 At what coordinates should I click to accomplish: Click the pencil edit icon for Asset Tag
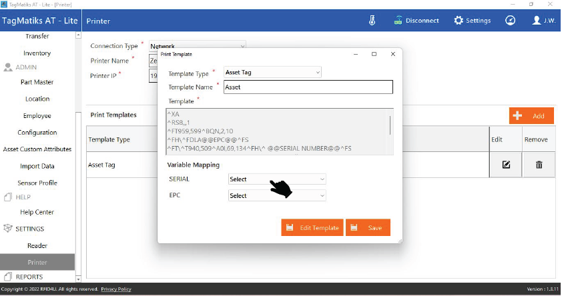[506, 165]
